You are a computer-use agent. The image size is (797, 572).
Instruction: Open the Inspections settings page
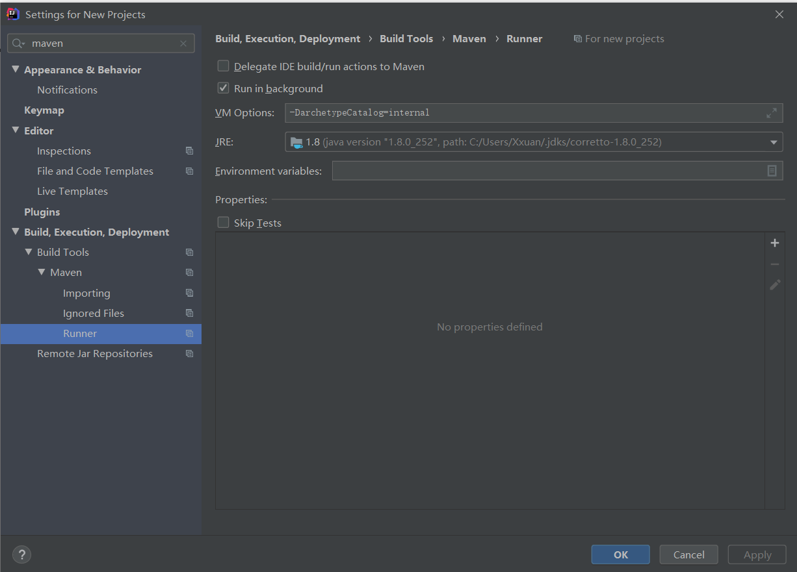click(x=64, y=151)
